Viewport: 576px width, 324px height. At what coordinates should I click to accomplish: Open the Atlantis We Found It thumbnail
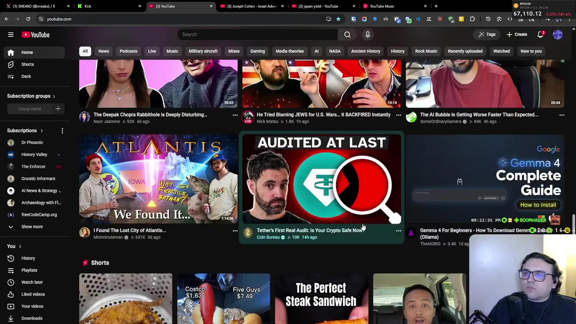[158, 179]
